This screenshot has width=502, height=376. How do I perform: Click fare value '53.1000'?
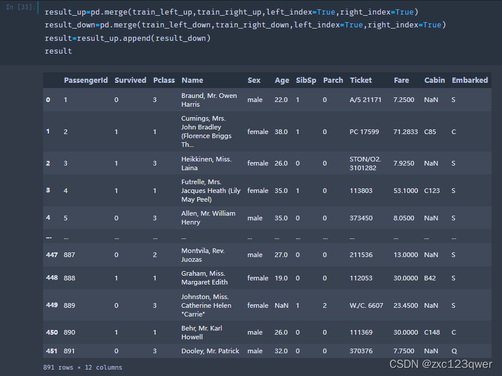[406, 191]
